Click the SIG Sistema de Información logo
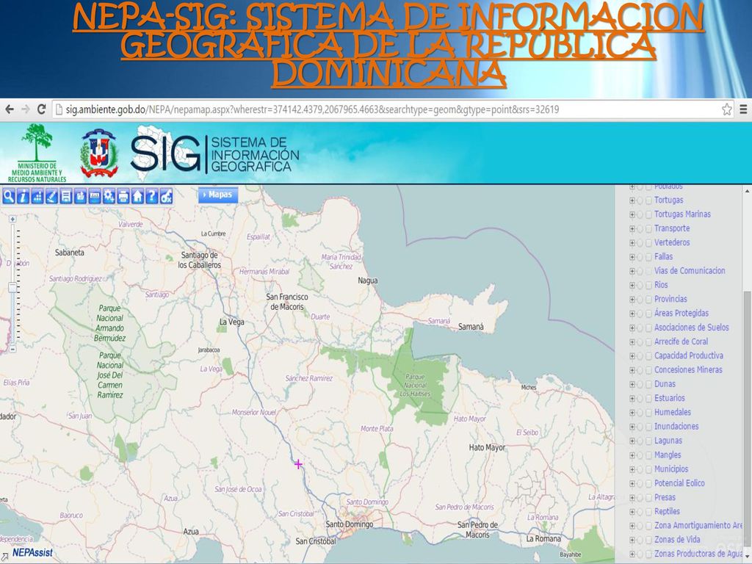 (215, 153)
